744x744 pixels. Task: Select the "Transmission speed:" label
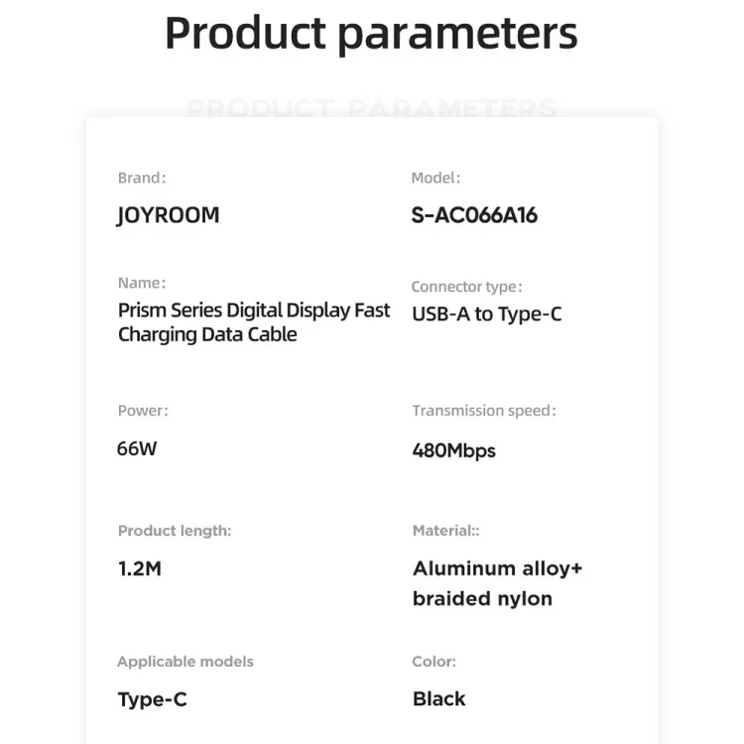tap(484, 411)
